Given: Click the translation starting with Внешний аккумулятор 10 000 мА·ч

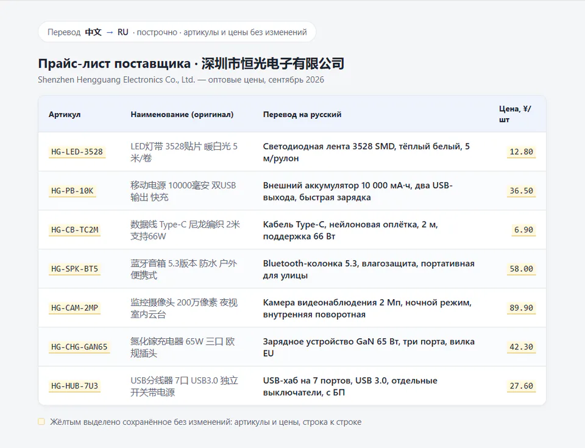Looking at the screenshot, I should point(358,191).
